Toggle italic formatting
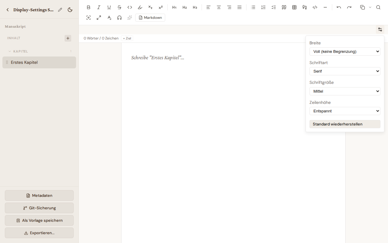The height and width of the screenshot is (243, 388). (99, 7)
